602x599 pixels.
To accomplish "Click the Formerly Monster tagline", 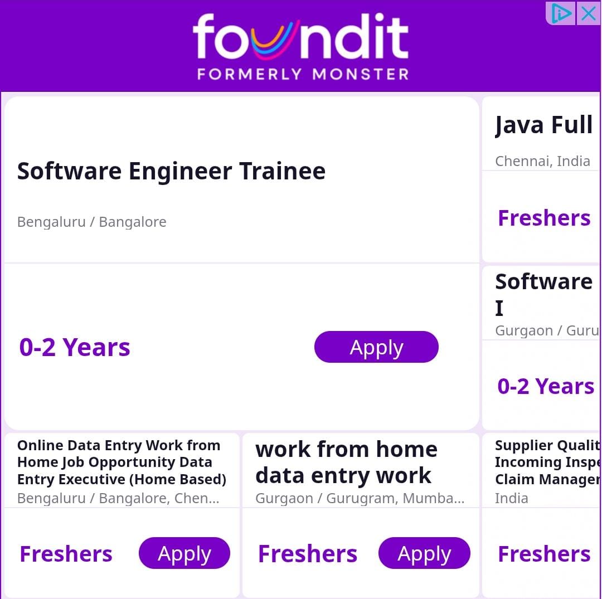I will (303, 74).
